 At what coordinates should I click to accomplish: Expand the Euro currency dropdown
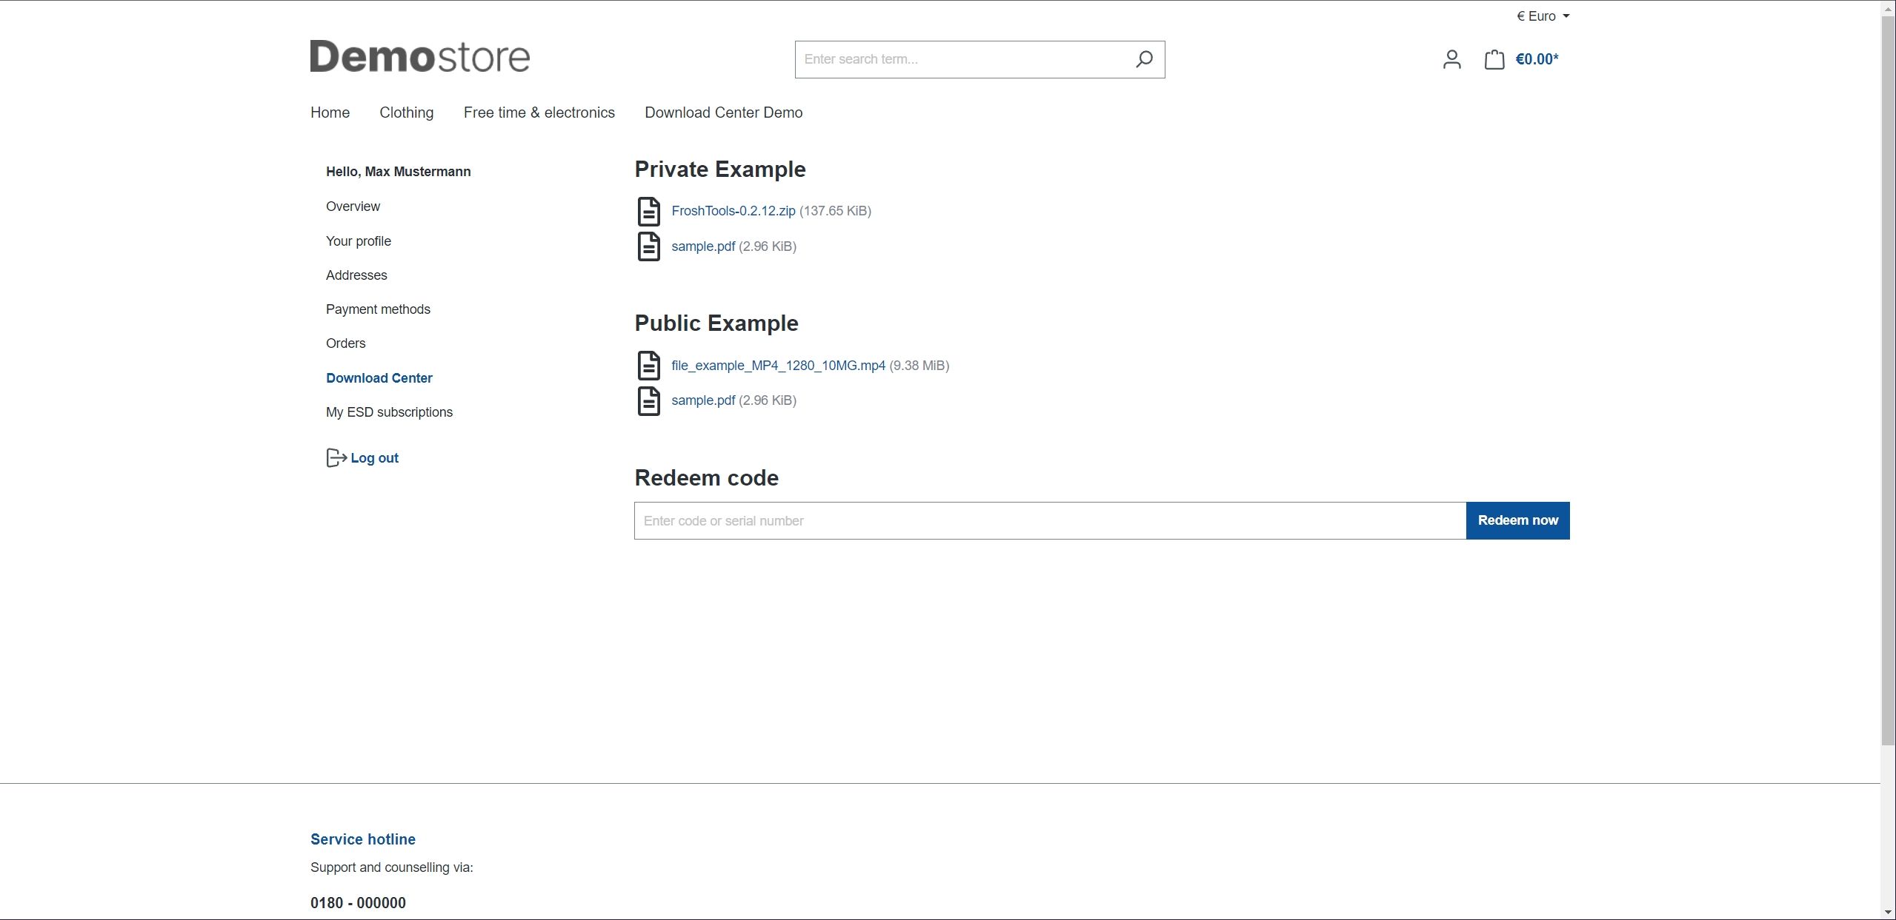click(x=1543, y=16)
